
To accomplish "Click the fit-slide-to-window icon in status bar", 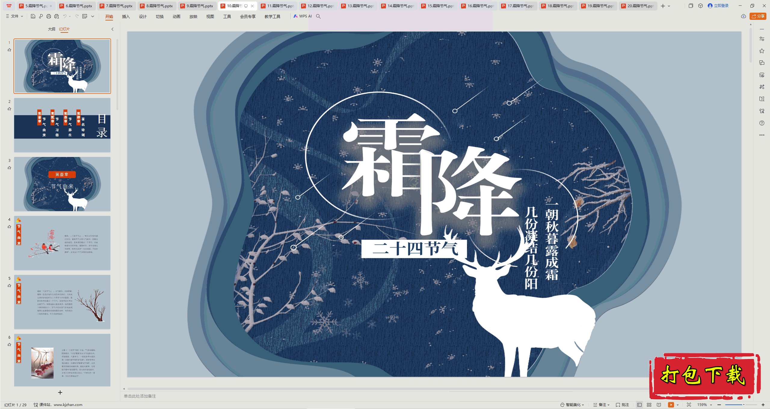I will pyautogui.click(x=689, y=405).
